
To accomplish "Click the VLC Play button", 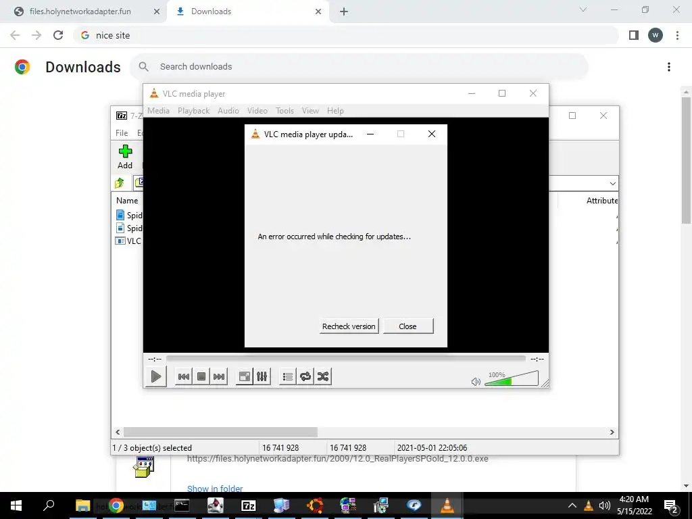I will tap(156, 376).
